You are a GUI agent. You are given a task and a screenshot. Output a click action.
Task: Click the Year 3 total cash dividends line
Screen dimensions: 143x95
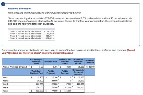click(x=32, y=36)
